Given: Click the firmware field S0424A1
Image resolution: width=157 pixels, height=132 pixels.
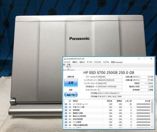Looking at the screenshot, I should point(110,77).
